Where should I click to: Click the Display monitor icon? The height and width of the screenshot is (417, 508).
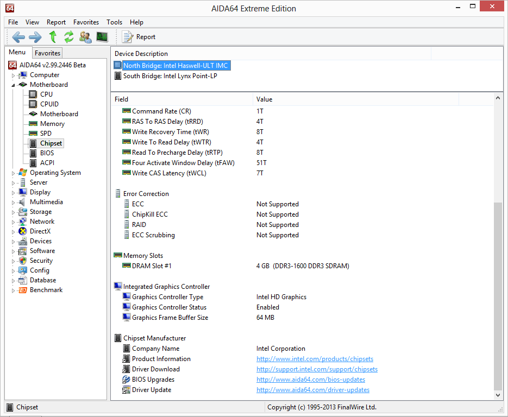[x=23, y=192]
